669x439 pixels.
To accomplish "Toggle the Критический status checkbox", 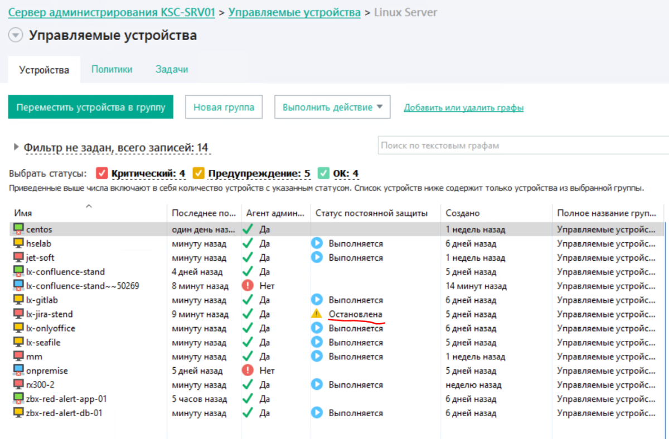I will pyautogui.click(x=101, y=173).
